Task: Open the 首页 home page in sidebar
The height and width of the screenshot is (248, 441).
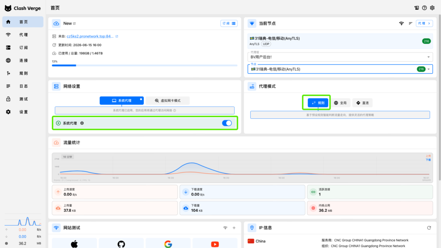Action: coord(23,22)
